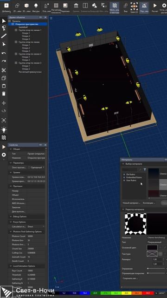Click the Вид camera toolbar icon

coord(126,6)
